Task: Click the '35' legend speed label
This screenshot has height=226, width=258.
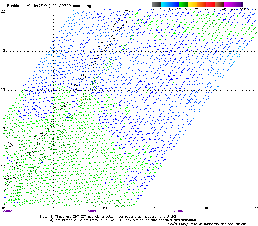Action: click(215, 9)
